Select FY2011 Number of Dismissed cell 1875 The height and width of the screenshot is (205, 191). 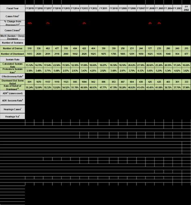104,54
